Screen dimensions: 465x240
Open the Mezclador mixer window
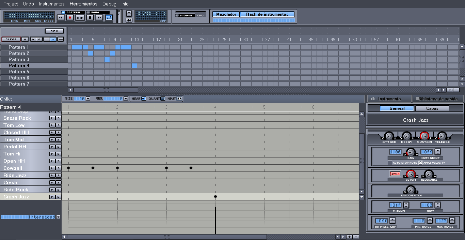[226, 14]
